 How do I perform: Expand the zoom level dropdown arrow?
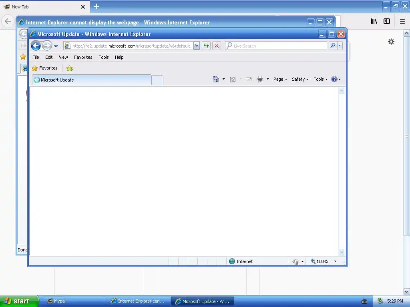click(335, 261)
